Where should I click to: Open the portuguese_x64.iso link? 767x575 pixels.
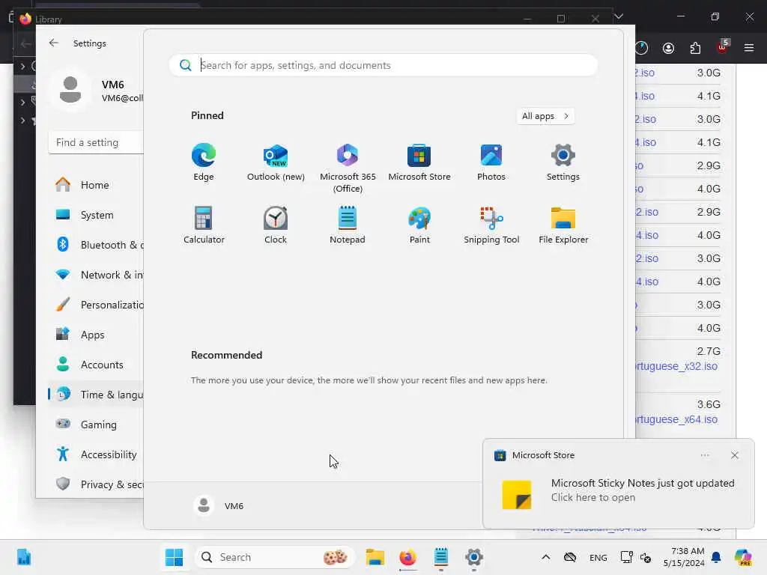[676, 419]
